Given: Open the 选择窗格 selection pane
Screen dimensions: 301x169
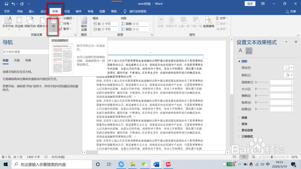Looking at the screenshot, I should point(209,22).
